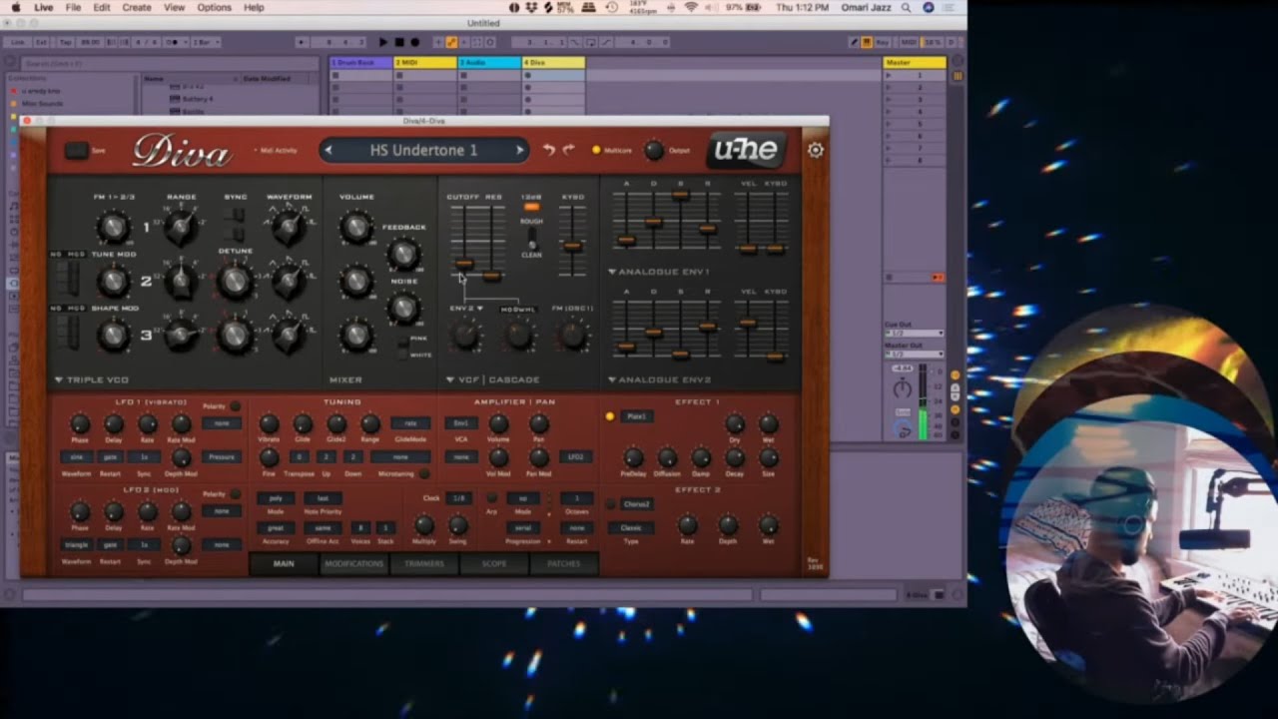Open preset name HS Undertone 1
1278x719 pixels.
pos(423,151)
